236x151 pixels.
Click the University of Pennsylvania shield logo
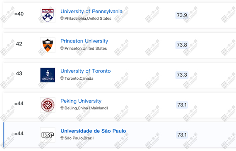coord(48,15)
